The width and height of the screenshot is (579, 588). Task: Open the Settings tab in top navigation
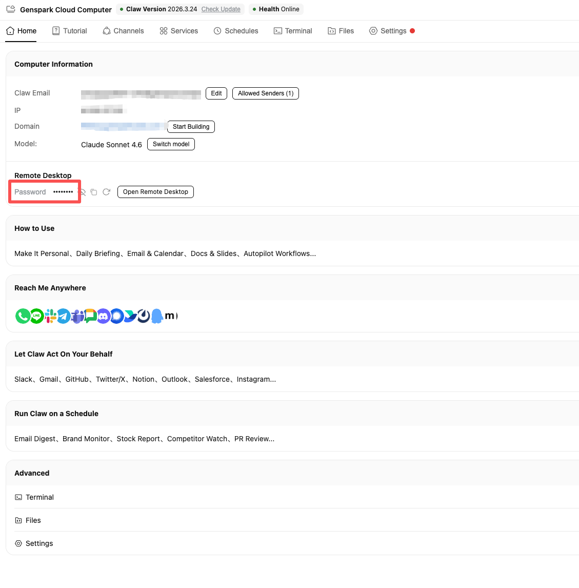[x=388, y=31]
